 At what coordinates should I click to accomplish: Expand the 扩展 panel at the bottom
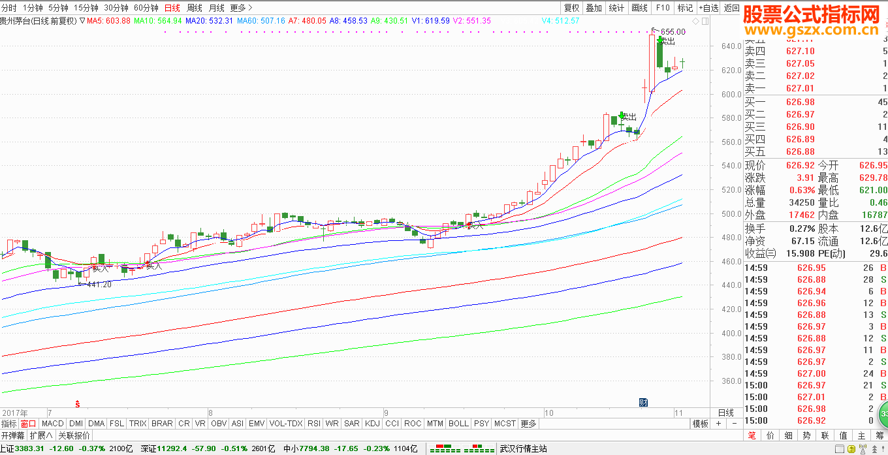coord(41,435)
